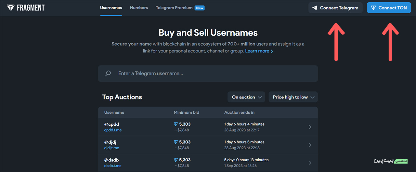Image resolution: width=416 pixels, height=172 pixels.
Task: Open @djdj row chevron arrow
Action: click(x=310, y=145)
